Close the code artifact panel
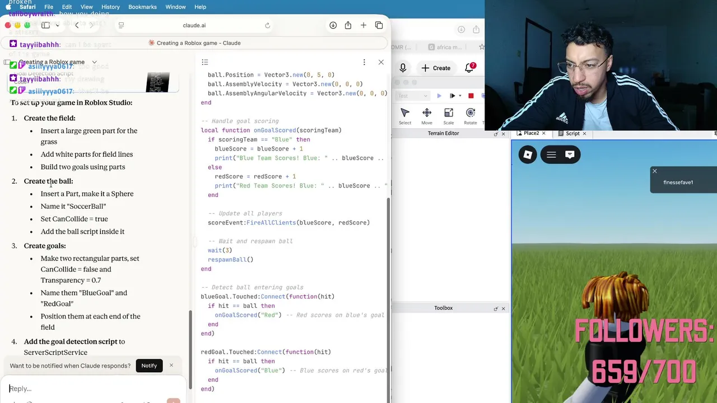This screenshot has width=717, height=403. click(x=381, y=62)
